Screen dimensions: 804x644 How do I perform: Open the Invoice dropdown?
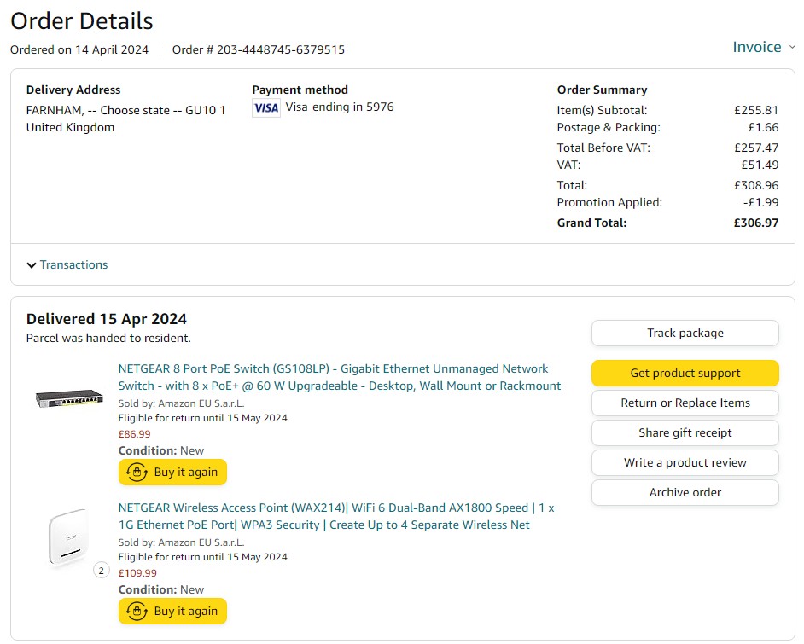point(764,47)
